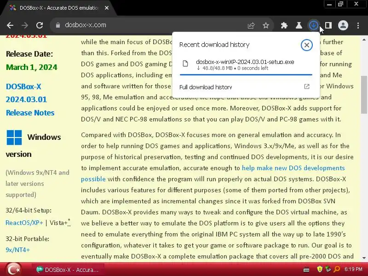368x276 pixels.
Task: Open Chrome three-dot menu
Action: click(x=358, y=25)
